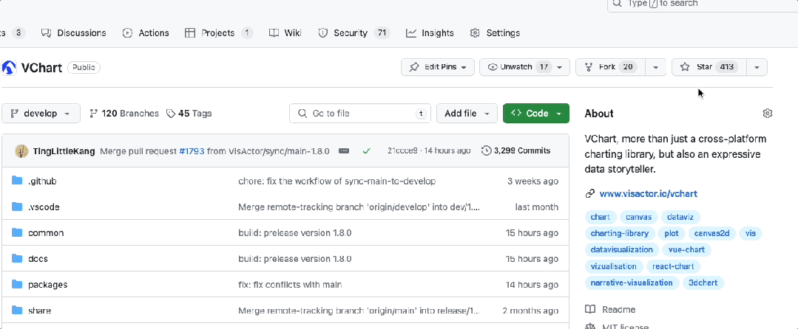Open the common folder
798x329 pixels.
46,233
